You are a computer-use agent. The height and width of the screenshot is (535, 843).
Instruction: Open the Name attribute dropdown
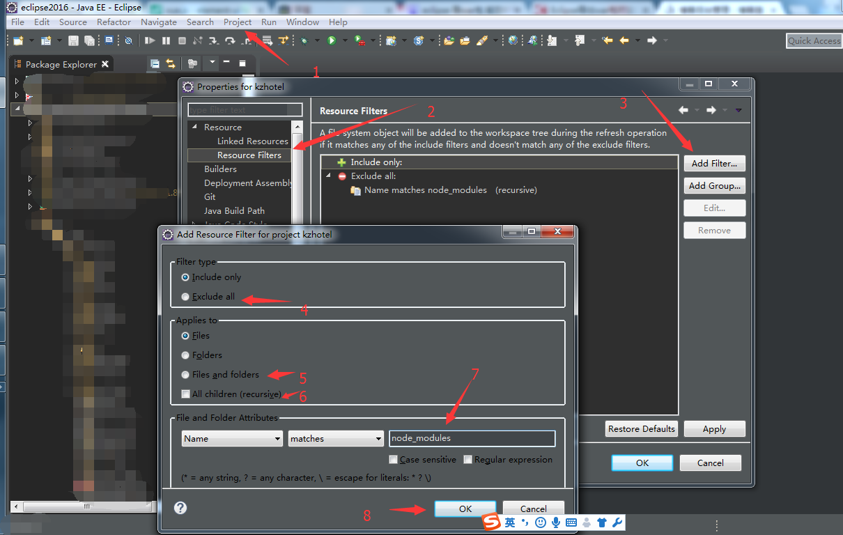231,438
